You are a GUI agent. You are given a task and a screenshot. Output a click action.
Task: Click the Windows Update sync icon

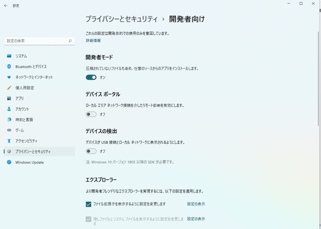[x=9, y=162]
